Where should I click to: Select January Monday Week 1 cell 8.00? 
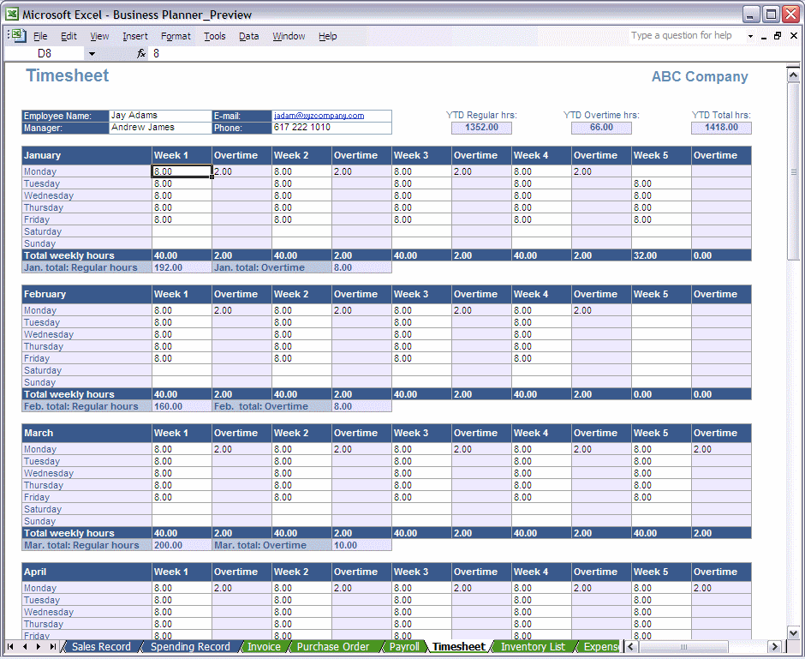182,171
